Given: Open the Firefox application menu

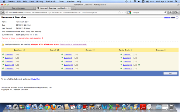Looking at the screenshot, I should (x=11, y=2).
